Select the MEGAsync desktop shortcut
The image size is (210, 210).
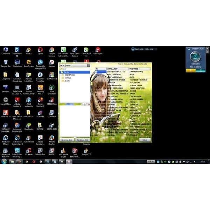coord(98,51)
